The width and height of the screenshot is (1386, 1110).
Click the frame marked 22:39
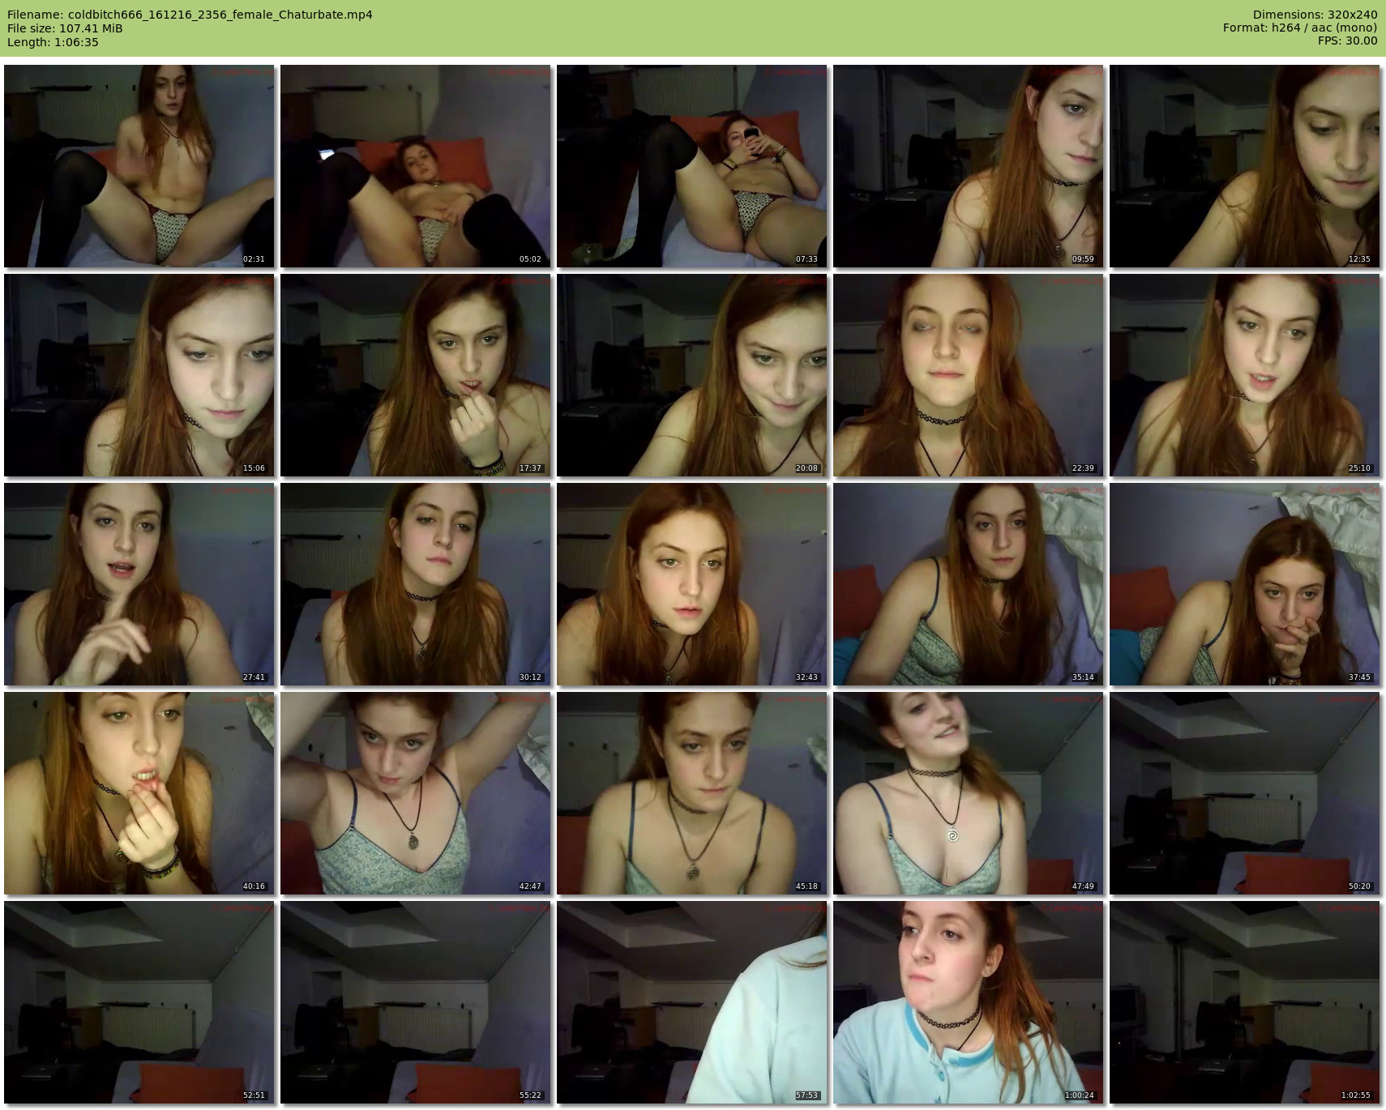(x=968, y=375)
